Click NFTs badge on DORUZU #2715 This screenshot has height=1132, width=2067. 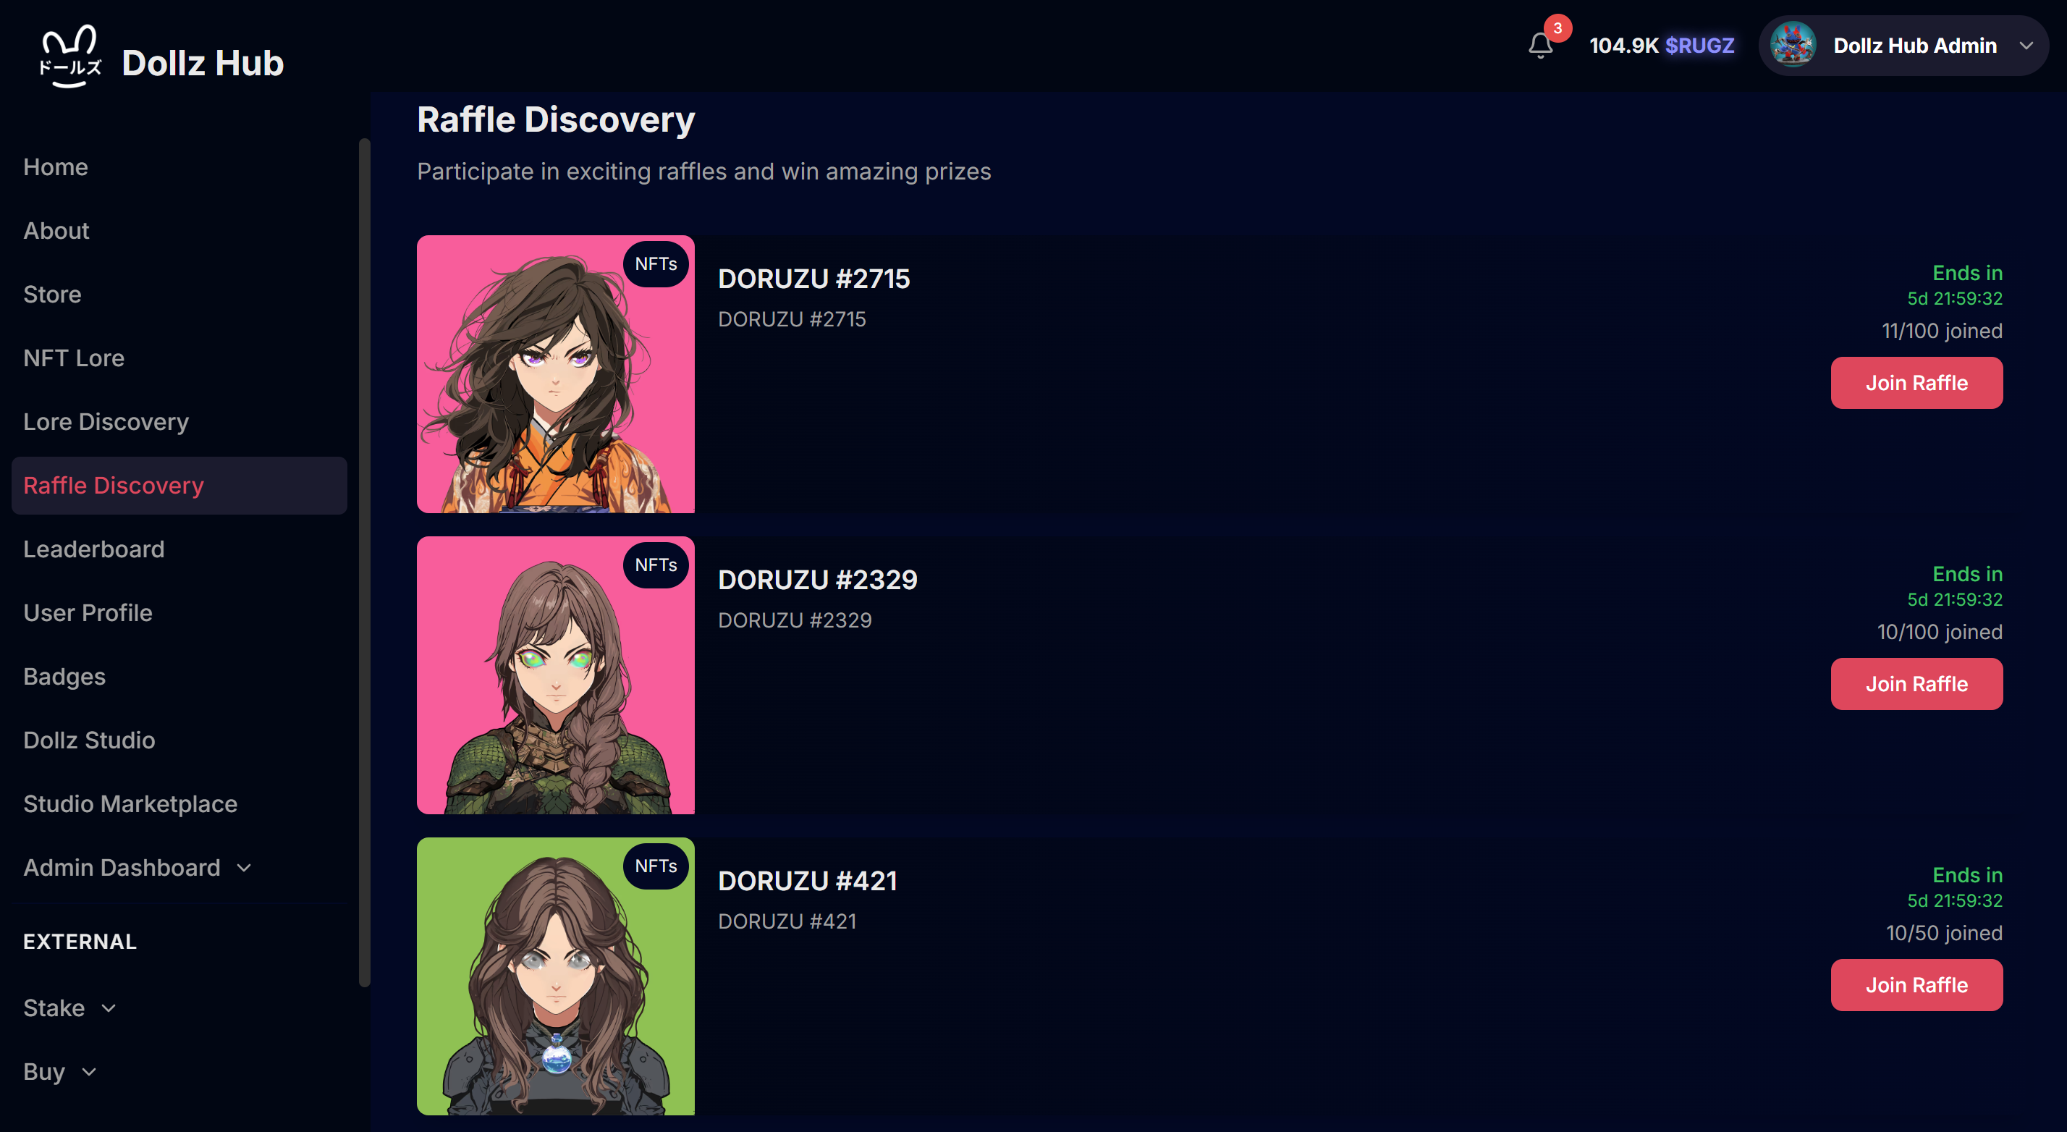(656, 264)
